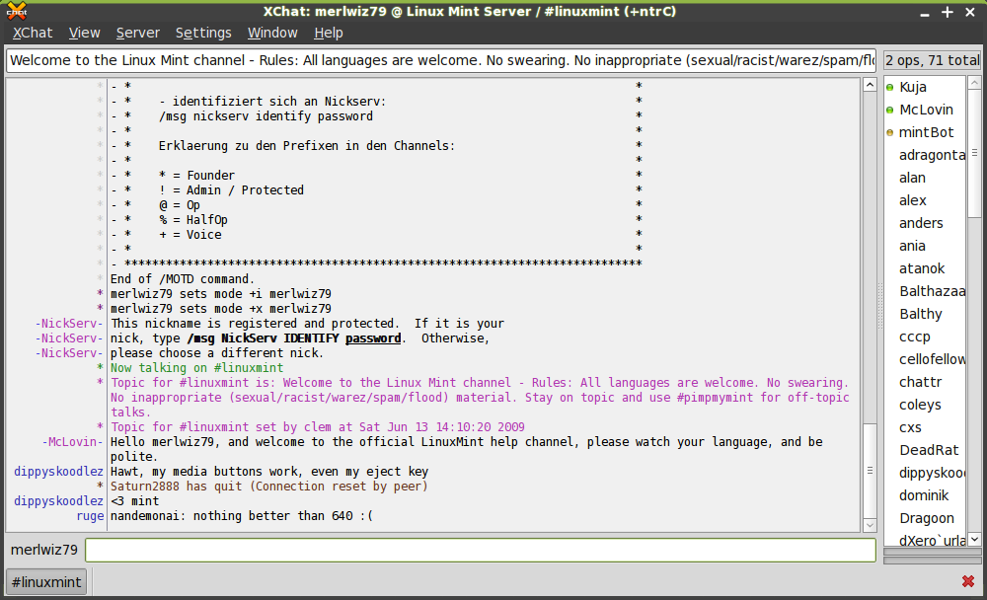Focus the message input box
Image resolution: width=987 pixels, height=600 pixels.
481,550
